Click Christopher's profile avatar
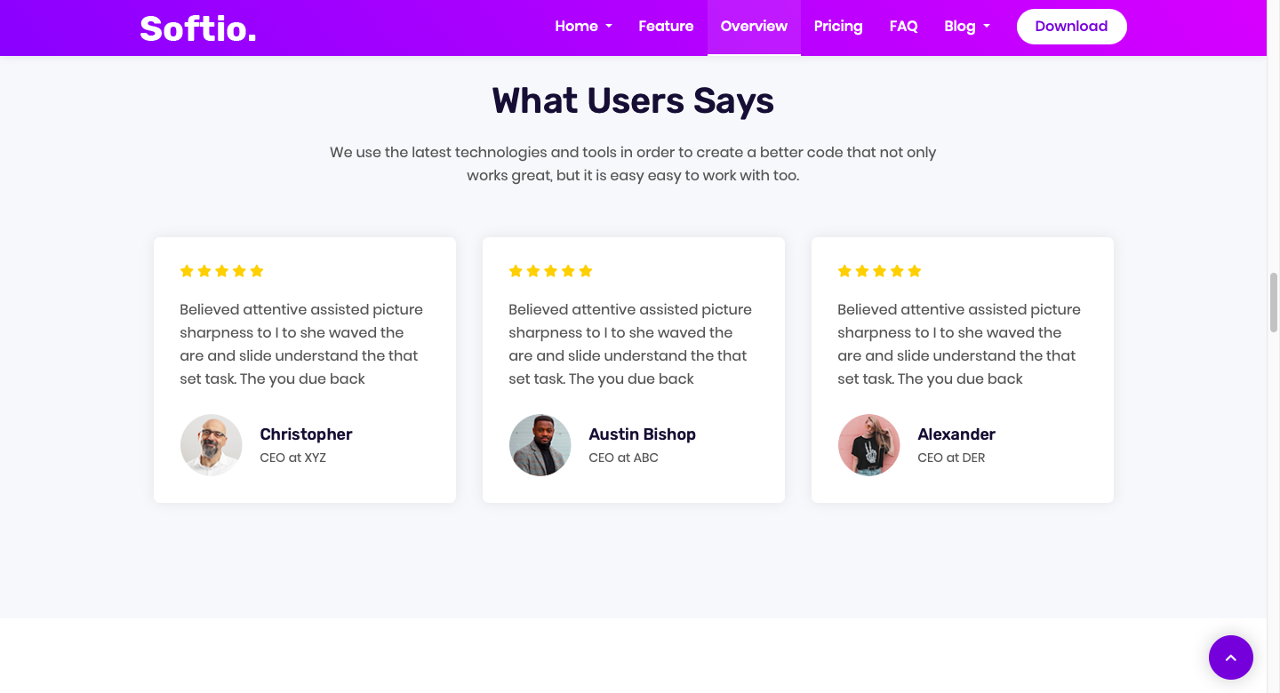Image resolution: width=1280 pixels, height=693 pixels. coord(212,445)
